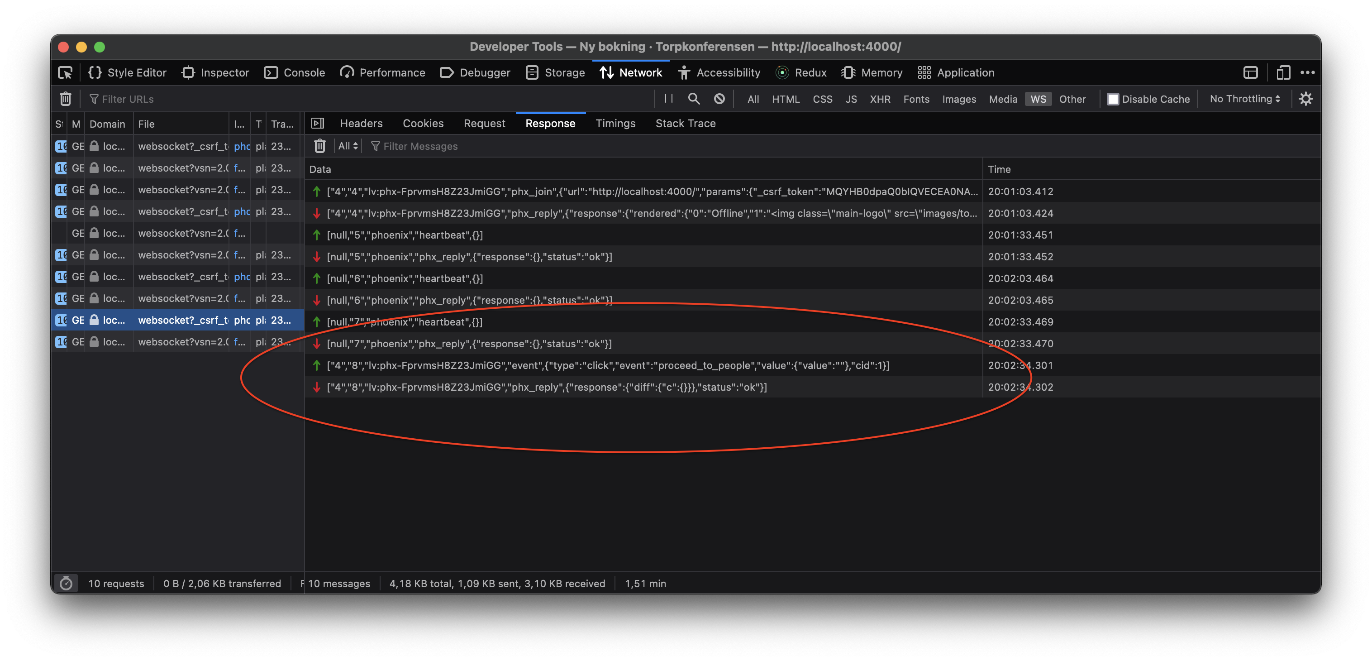Activate the element picker icon
The width and height of the screenshot is (1372, 661).
pyautogui.click(x=65, y=72)
